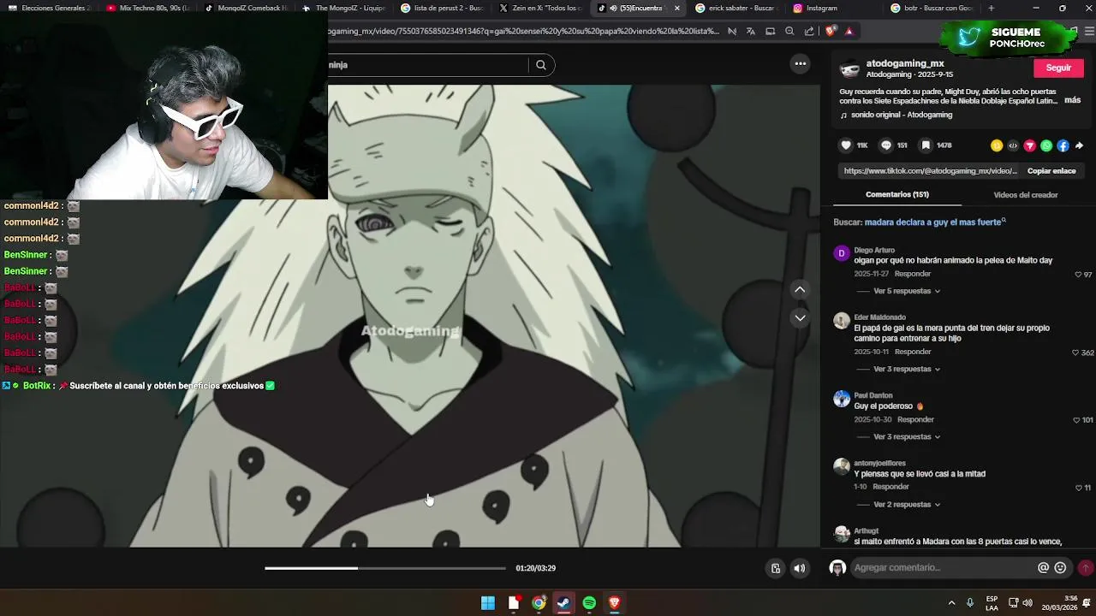This screenshot has width=1096, height=616.
Task: Reply to Paul Danton's comment
Action: pyautogui.click(x=915, y=419)
